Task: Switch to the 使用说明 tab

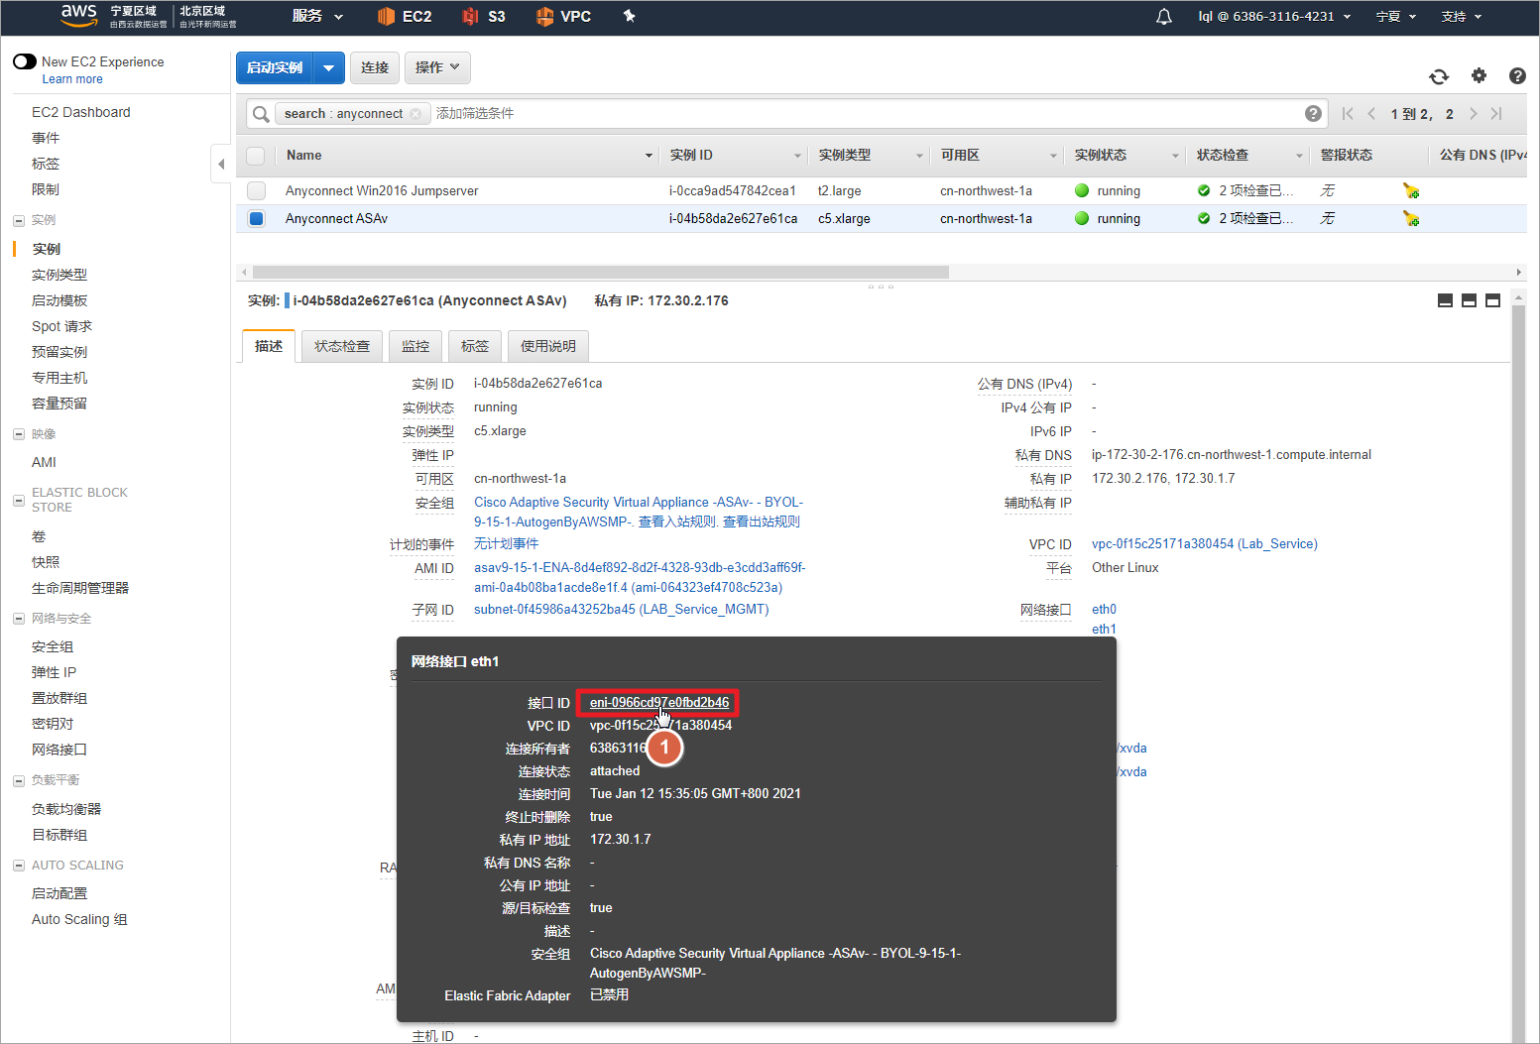Action: (548, 346)
